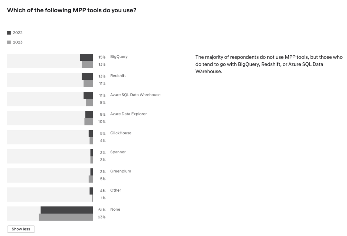Click the Other category 2022 bar

click(91, 191)
